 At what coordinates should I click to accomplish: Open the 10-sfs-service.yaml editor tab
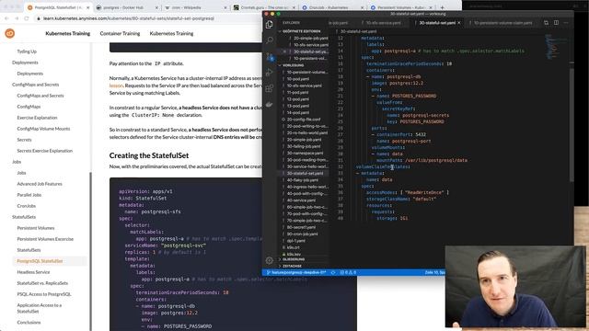[383, 23]
